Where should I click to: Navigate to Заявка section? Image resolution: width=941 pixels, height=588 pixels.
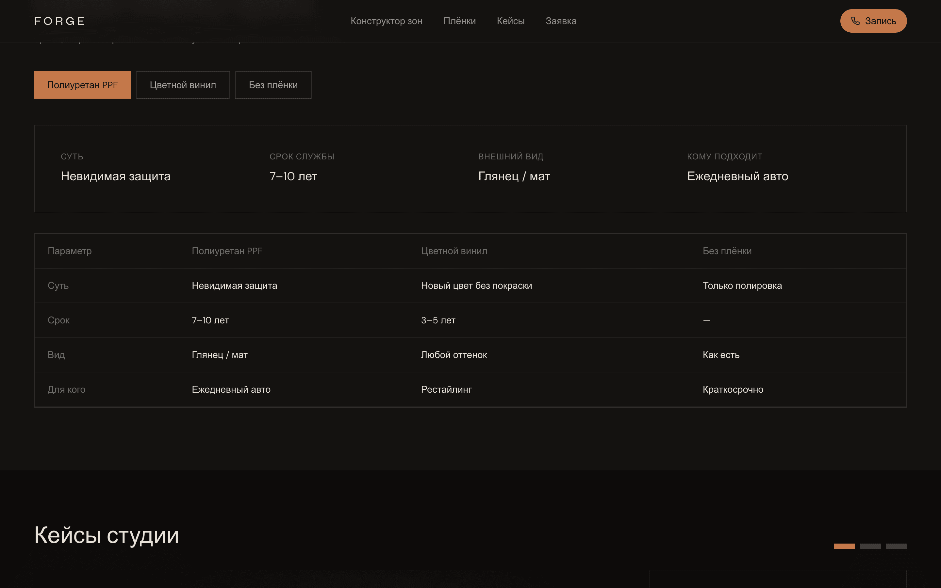561,21
